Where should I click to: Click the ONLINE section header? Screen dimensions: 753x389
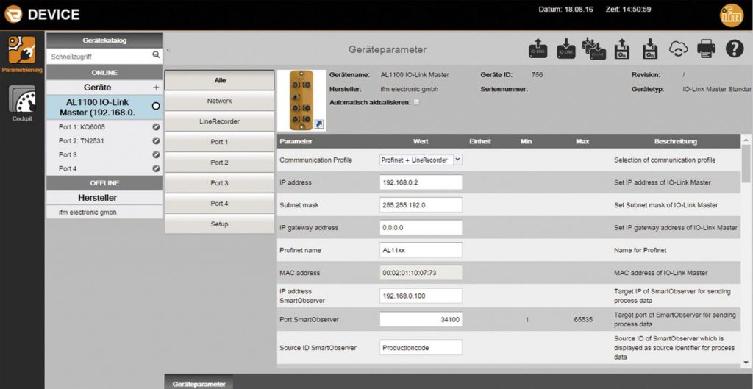(104, 73)
